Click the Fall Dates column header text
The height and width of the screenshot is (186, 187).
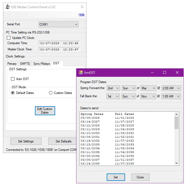click(x=124, y=114)
